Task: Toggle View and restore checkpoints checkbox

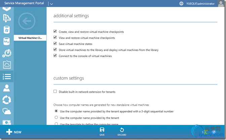Action: coord(55,38)
